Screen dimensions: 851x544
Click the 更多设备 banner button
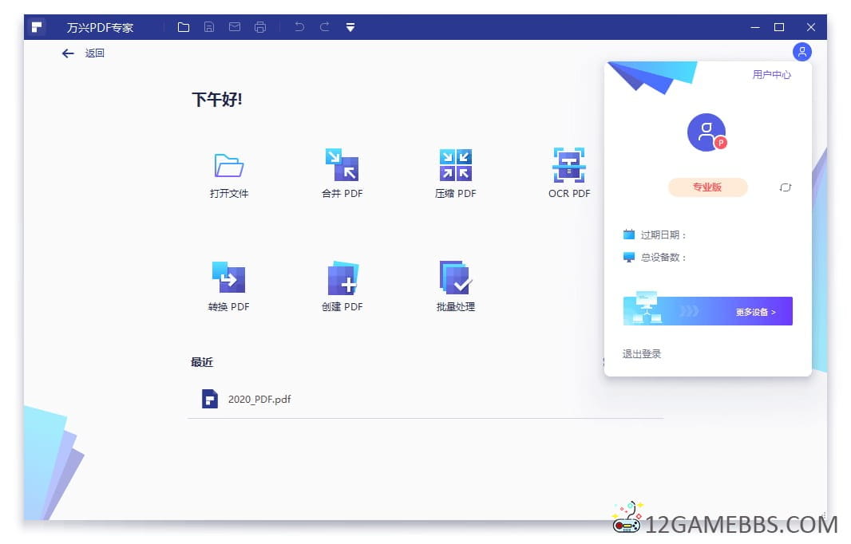pyautogui.click(x=707, y=312)
